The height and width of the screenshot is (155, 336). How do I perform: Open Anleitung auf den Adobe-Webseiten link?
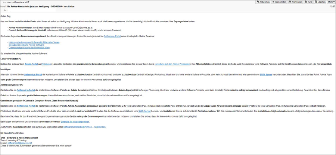click(173, 64)
